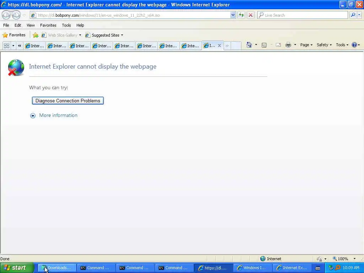364x273 pixels.
Task: Change the 100% zoom level button
Action: (x=340, y=259)
